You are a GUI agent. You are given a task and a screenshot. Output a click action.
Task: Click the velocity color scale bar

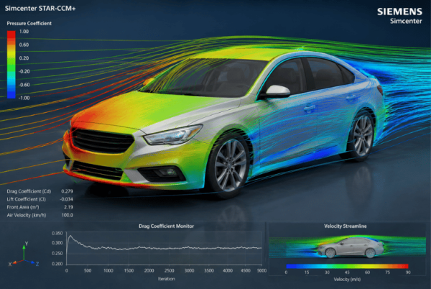coord(347,266)
